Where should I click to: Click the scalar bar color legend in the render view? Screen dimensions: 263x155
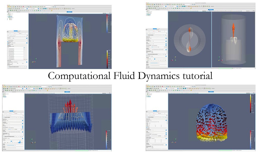107,24
